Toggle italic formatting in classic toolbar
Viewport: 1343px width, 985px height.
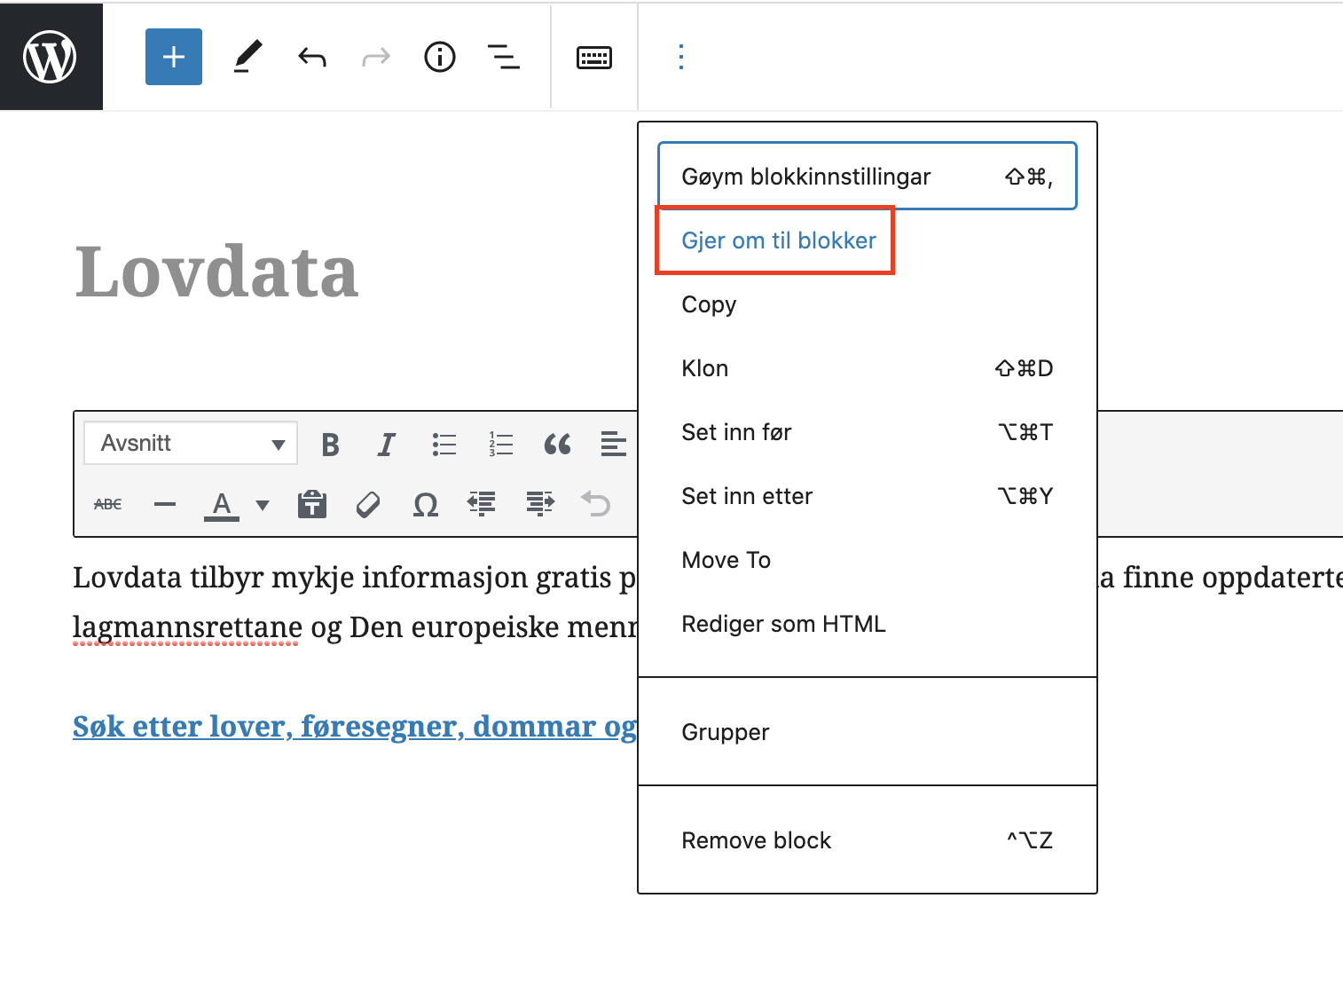coord(386,444)
